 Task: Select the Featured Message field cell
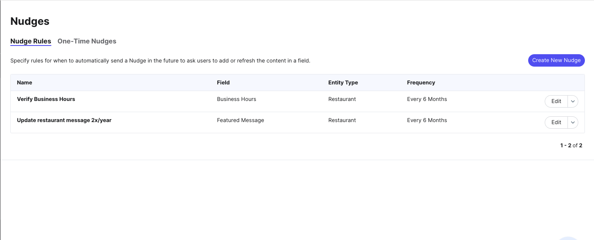pyautogui.click(x=240, y=120)
